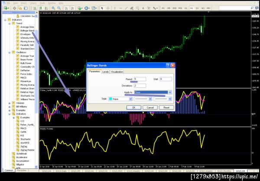Screen dimensions: 260x181
Task: Open the Charts menu
Action: (33, 3)
